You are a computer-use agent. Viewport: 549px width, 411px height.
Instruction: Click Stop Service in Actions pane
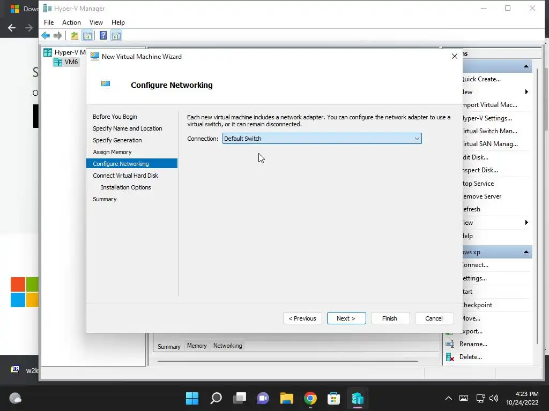(x=478, y=184)
